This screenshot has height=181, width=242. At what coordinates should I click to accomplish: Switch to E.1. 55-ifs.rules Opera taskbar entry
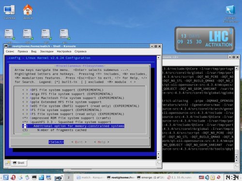(181, 178)
